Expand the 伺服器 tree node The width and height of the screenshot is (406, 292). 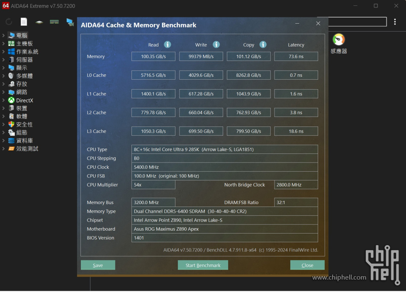[x=3, y=60]
